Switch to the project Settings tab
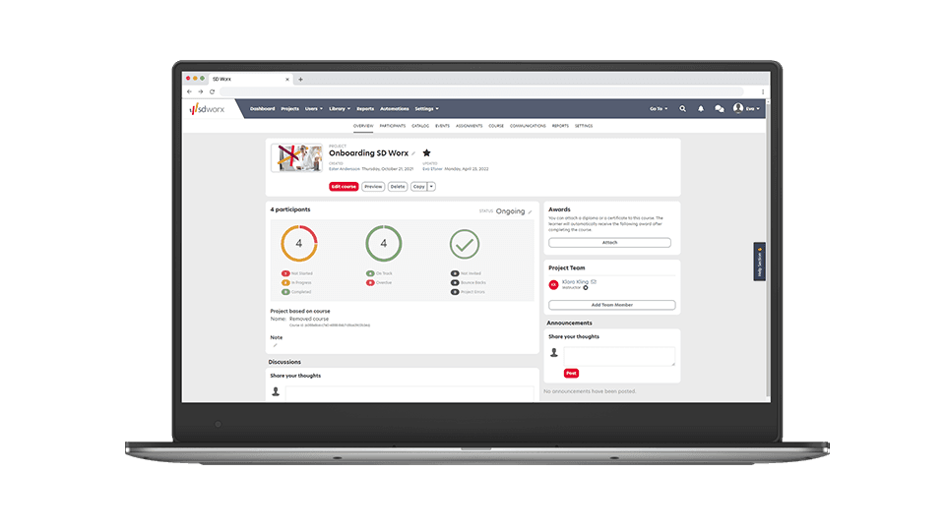The image size is (945, 531). (x=584, y=126)
